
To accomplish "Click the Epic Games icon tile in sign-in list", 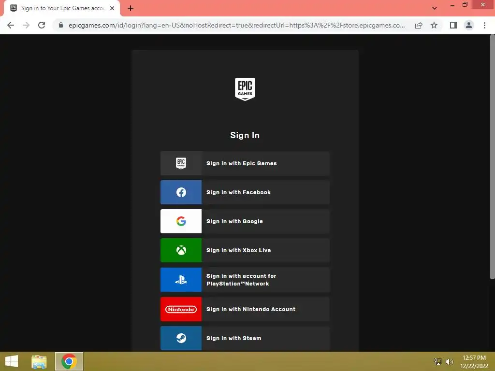I will coord(181,163).
